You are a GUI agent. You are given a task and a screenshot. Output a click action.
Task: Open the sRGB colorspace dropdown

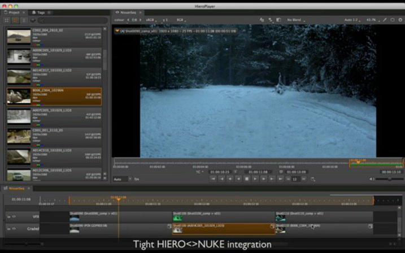tap(151, 20)
